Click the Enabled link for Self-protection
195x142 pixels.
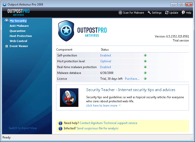106,55
